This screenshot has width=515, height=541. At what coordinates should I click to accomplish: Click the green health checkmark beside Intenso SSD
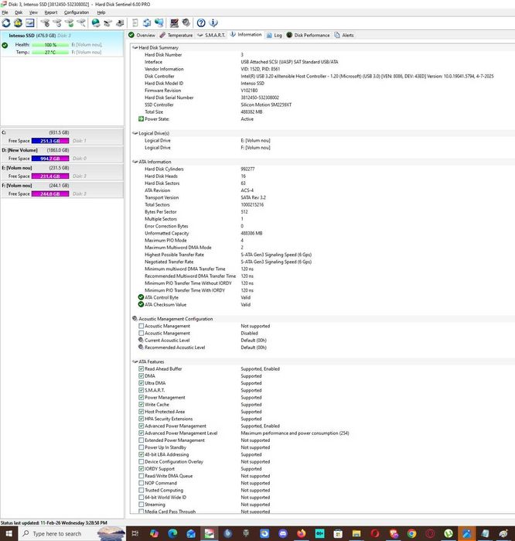pos(5,45)
